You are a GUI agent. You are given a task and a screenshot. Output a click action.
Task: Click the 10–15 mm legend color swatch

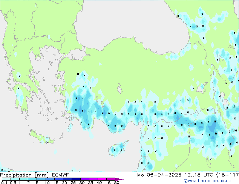[50, 179]
